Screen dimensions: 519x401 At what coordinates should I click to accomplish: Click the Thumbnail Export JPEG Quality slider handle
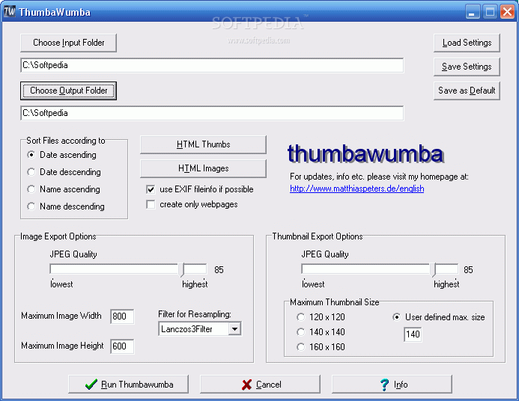pyautogui.click(x=434, y=270)
